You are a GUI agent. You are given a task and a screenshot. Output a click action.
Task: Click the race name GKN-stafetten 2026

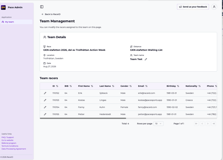pyautogui.click(x=74, y=50)
